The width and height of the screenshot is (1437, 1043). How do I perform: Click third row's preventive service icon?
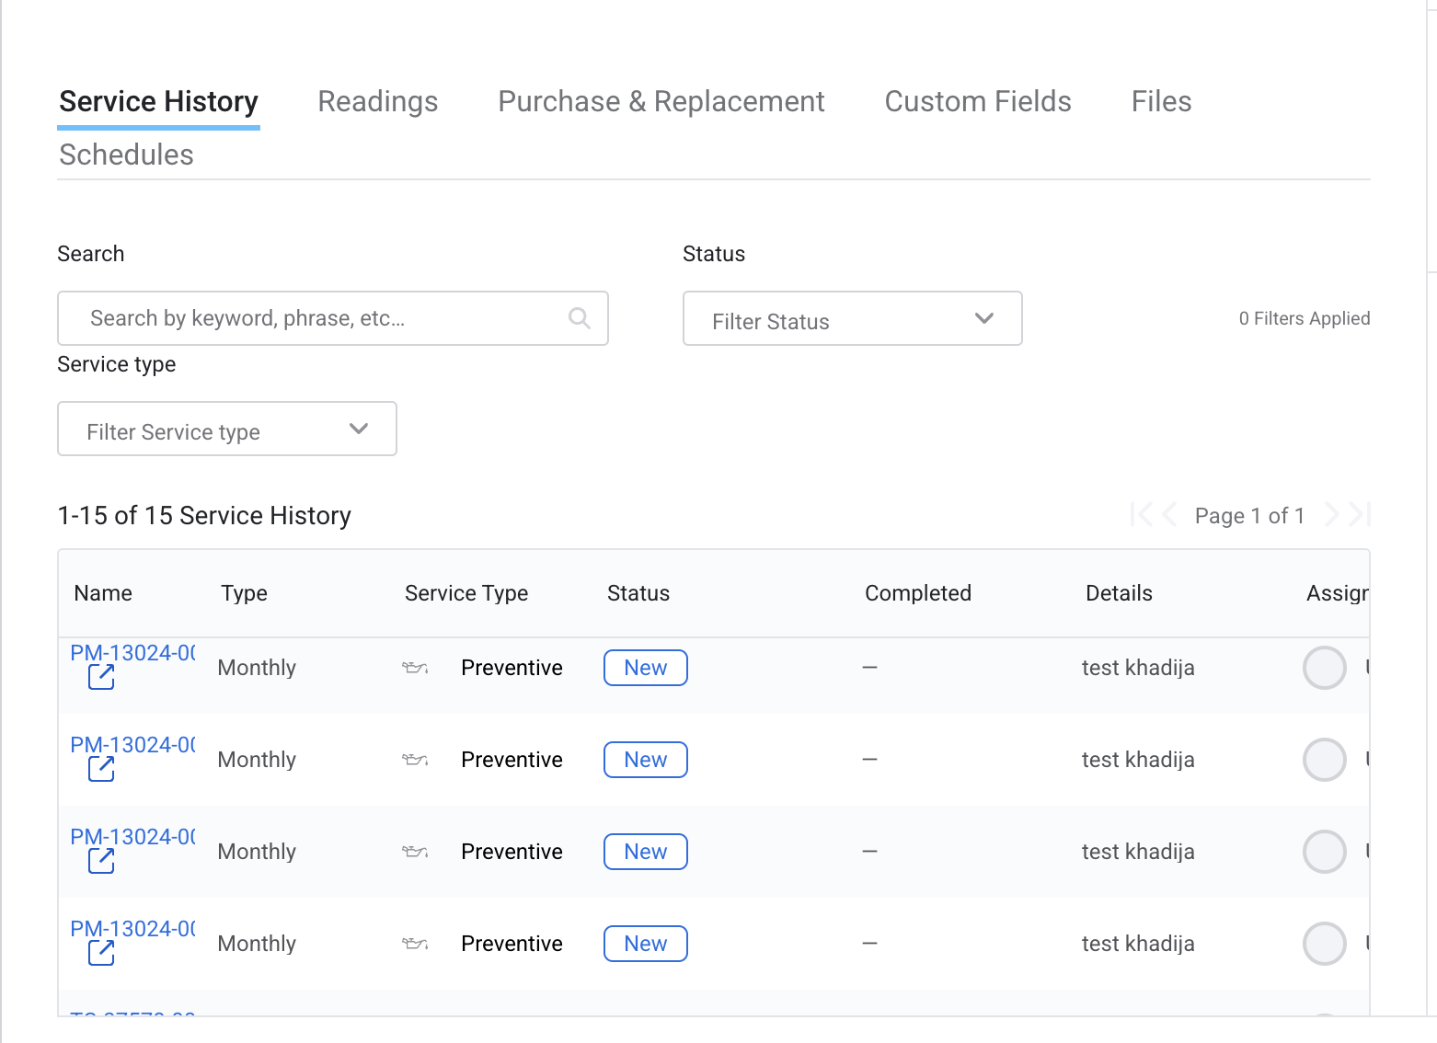(x=415, y=852)
